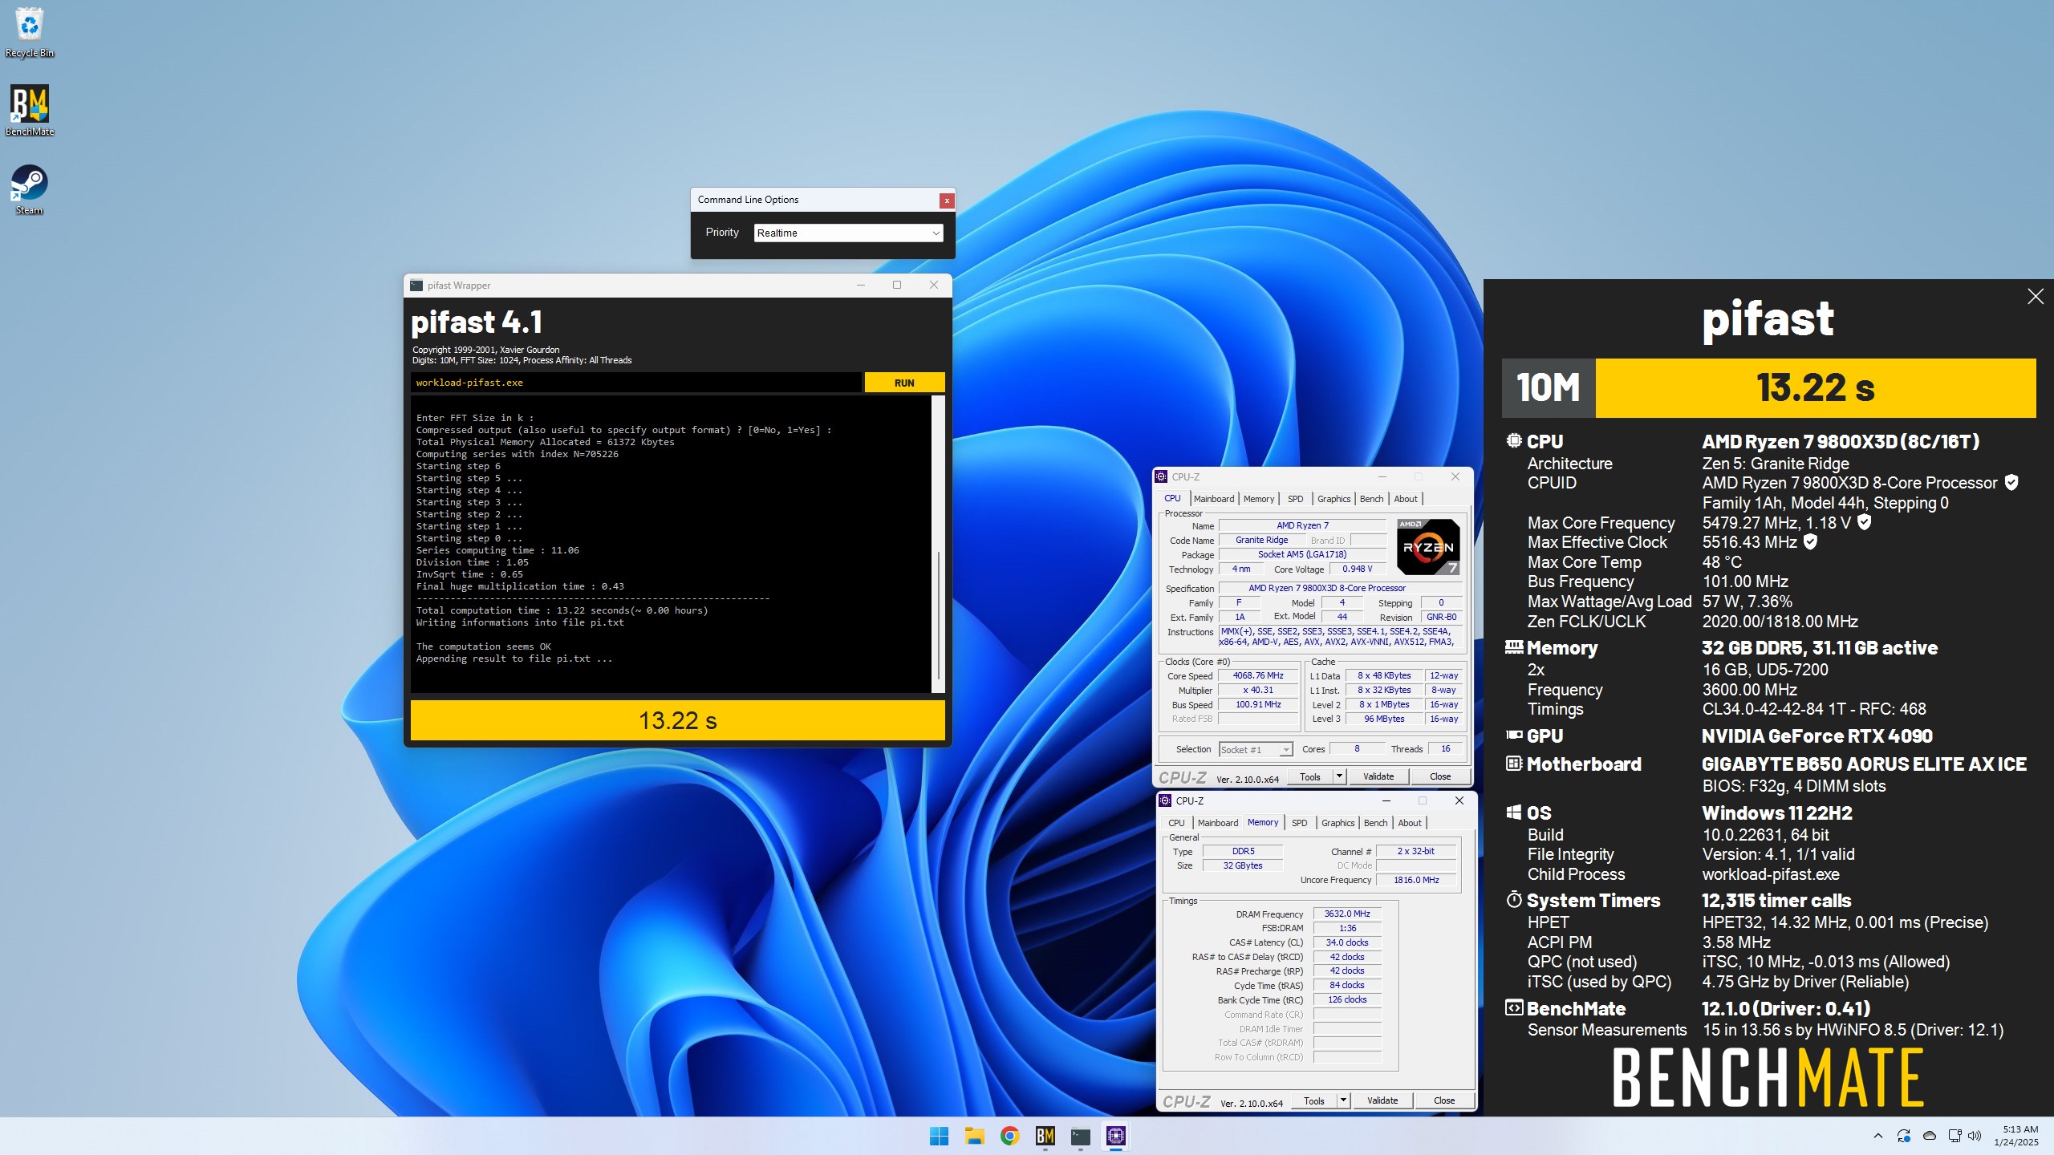
Task: Minimize the lower CPU-Z window
Action: pyautogui.click(x=1386, y=800)
